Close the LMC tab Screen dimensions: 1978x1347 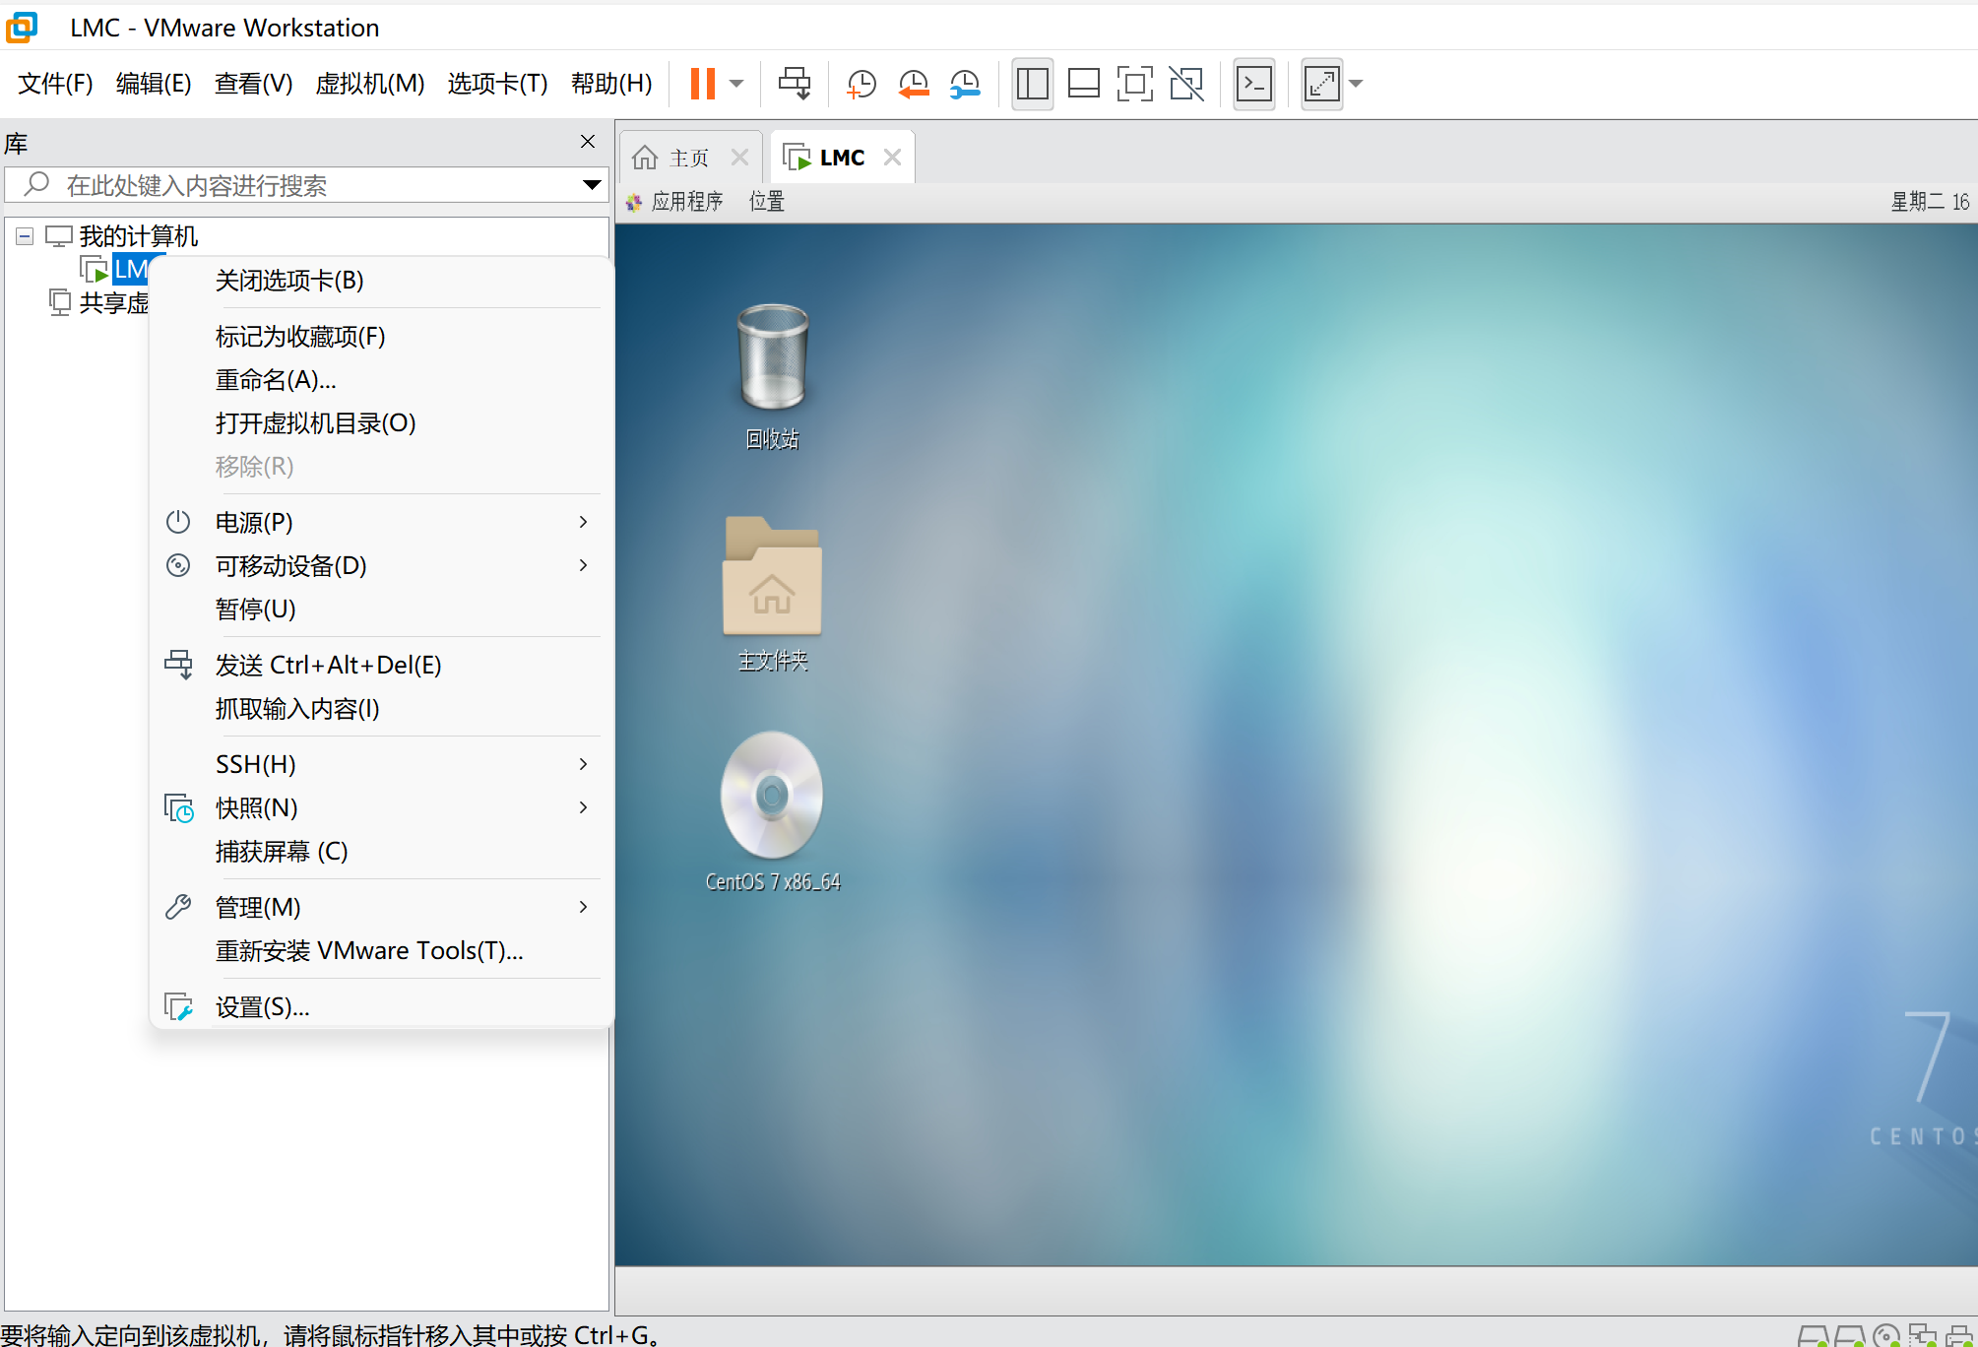(892, 158)
